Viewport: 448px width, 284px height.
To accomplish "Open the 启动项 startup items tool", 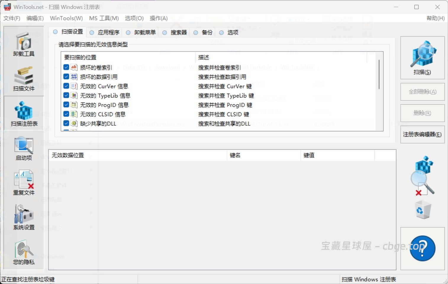I will 24,148.
